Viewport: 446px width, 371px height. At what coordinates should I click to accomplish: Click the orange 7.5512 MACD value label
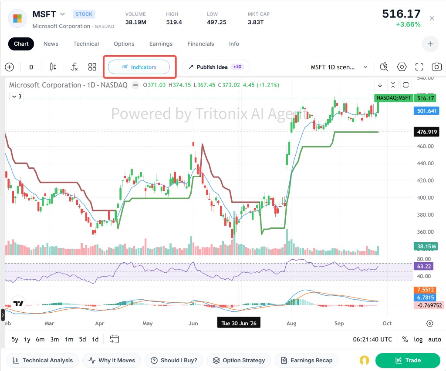[x=425, y=290]
